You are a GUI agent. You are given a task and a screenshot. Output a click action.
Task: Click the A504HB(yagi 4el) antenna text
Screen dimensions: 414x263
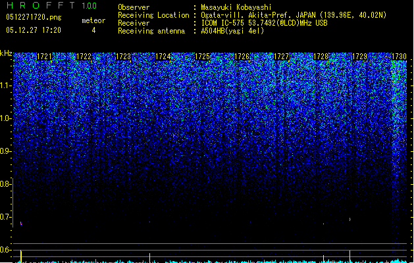232,31
